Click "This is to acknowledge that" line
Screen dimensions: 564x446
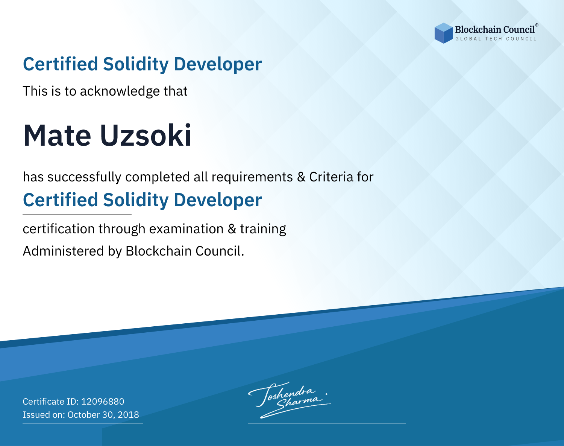(105, 91)
